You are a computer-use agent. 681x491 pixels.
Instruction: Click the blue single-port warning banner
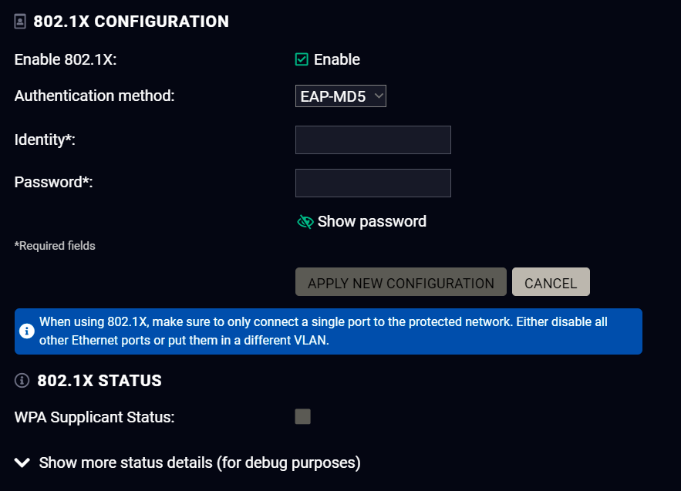(329, 331)
